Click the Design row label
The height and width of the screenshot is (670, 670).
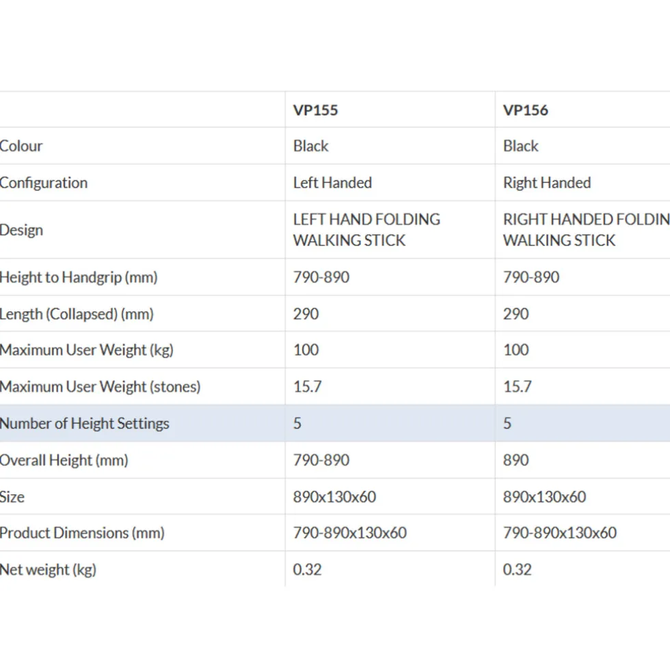(x=22, y=230)
